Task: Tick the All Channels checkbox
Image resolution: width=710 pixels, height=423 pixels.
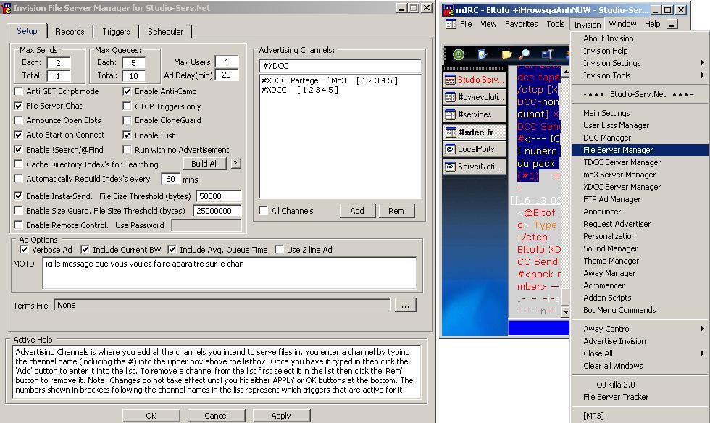Action: (264, 211)
